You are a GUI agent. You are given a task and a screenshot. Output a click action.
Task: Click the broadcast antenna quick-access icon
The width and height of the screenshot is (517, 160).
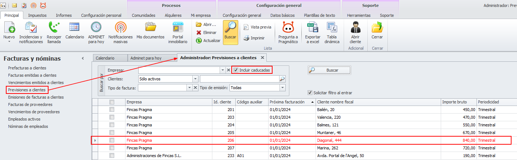pos(34,5)
